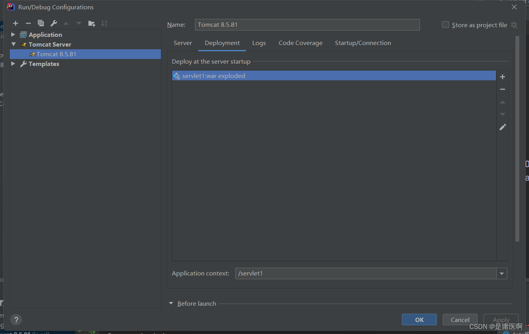This screenshot has width=529, height=334.
Task: Click the Tomcat Server tree label
Action: tap(50, 45)
